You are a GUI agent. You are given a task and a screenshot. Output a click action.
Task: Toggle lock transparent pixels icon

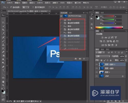(101, 60)
